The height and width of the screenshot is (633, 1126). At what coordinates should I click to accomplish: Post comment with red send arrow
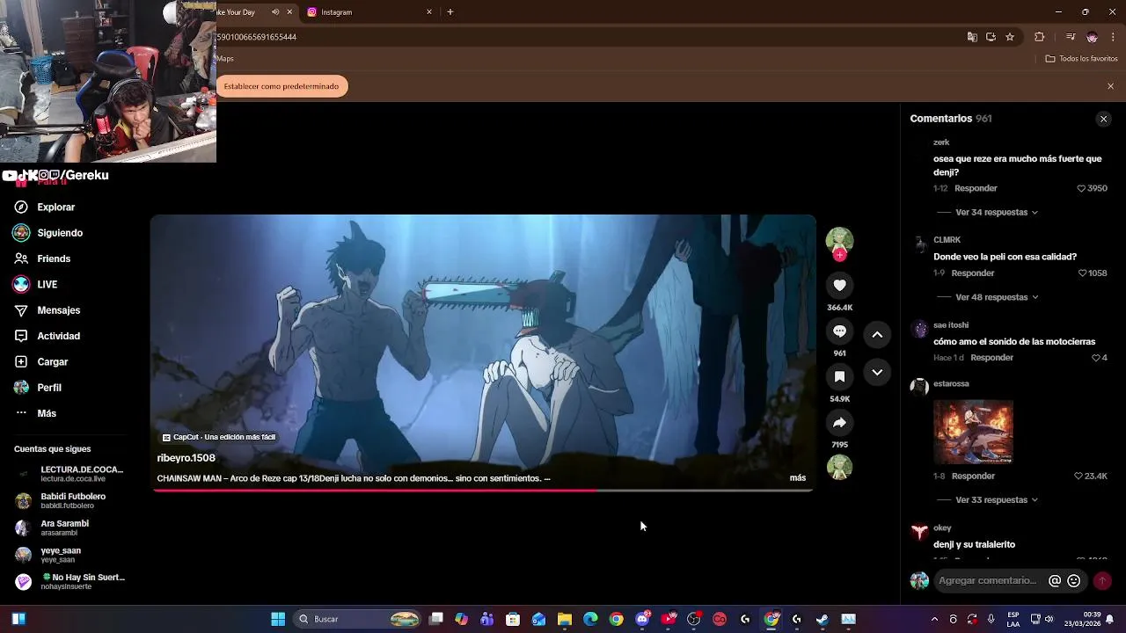pos(1101,580)
